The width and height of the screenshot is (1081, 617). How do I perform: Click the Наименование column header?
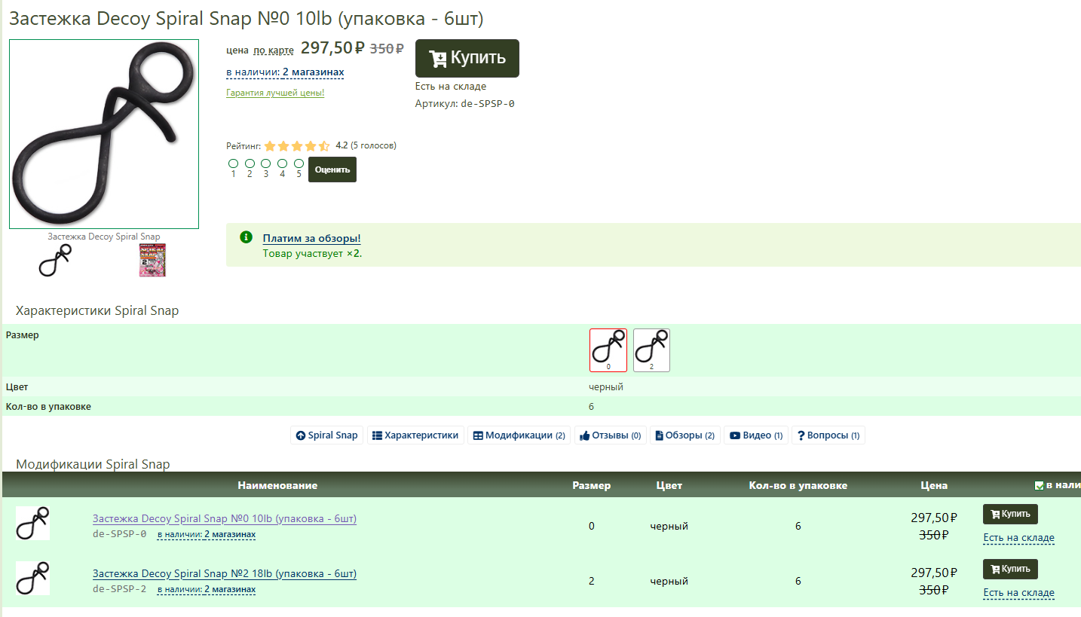click(x=277, y=485)
